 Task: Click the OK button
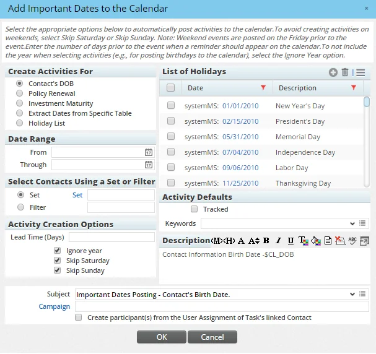pos(162,337)
